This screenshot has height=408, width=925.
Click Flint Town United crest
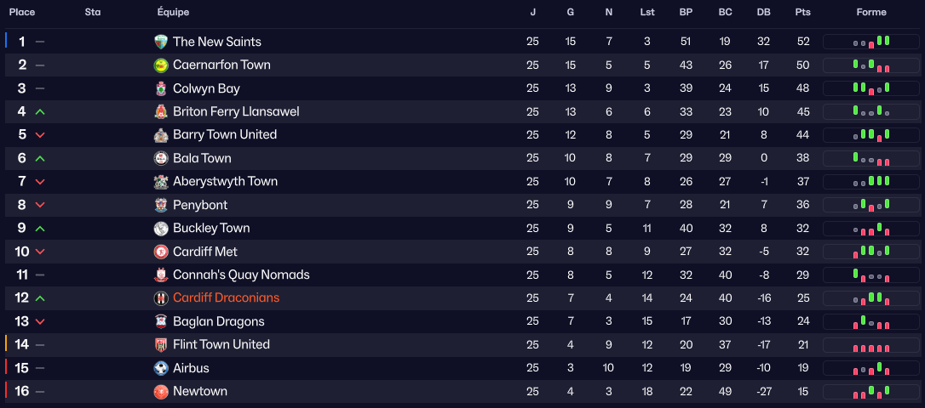[x=161, y=345]
